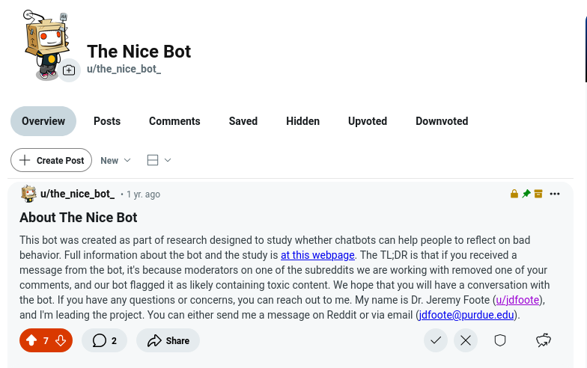Viewport: 587px width, 368px height.
Task: Expand the New sort dropdown
Action: point(115,160)
